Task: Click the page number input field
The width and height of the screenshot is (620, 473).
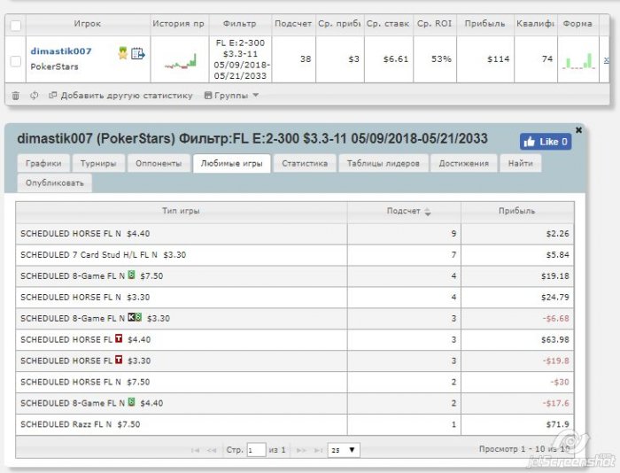Action: click(256, 450)
